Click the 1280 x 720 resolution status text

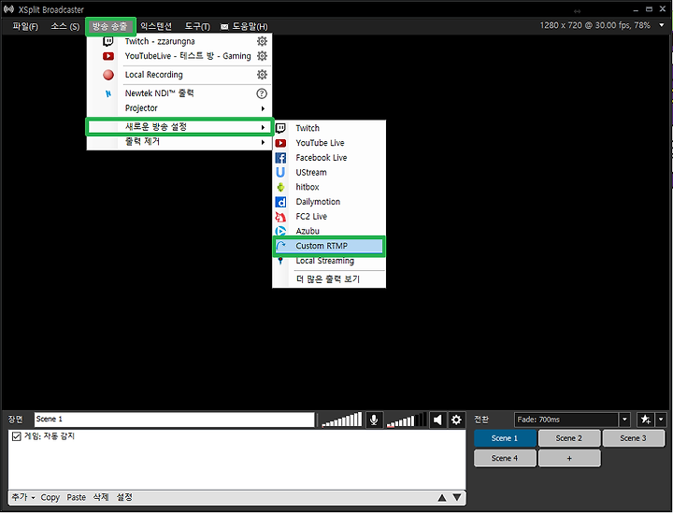[x=594, y=25]
